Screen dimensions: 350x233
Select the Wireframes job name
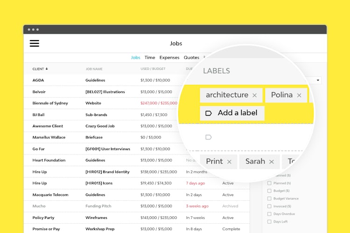96,218
